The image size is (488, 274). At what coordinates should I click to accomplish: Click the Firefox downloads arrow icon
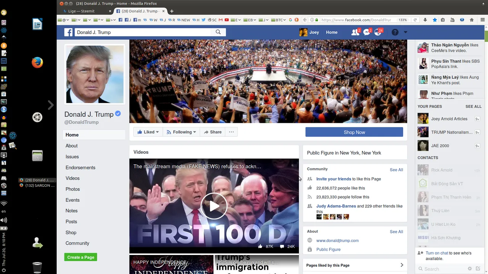[425, 20]
